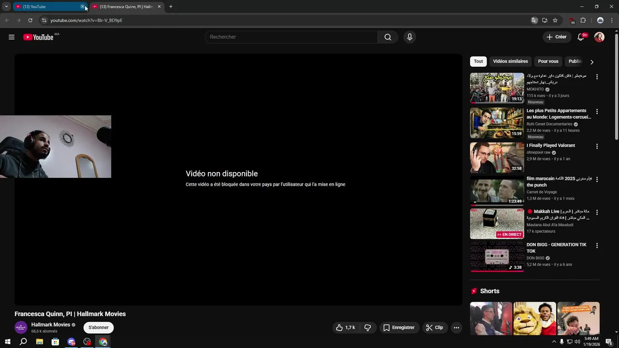Click the video title Francesca Quinn, PI | Hallmark Movies
This screenshot has width=619, height=348.
(x=70, y=314)
